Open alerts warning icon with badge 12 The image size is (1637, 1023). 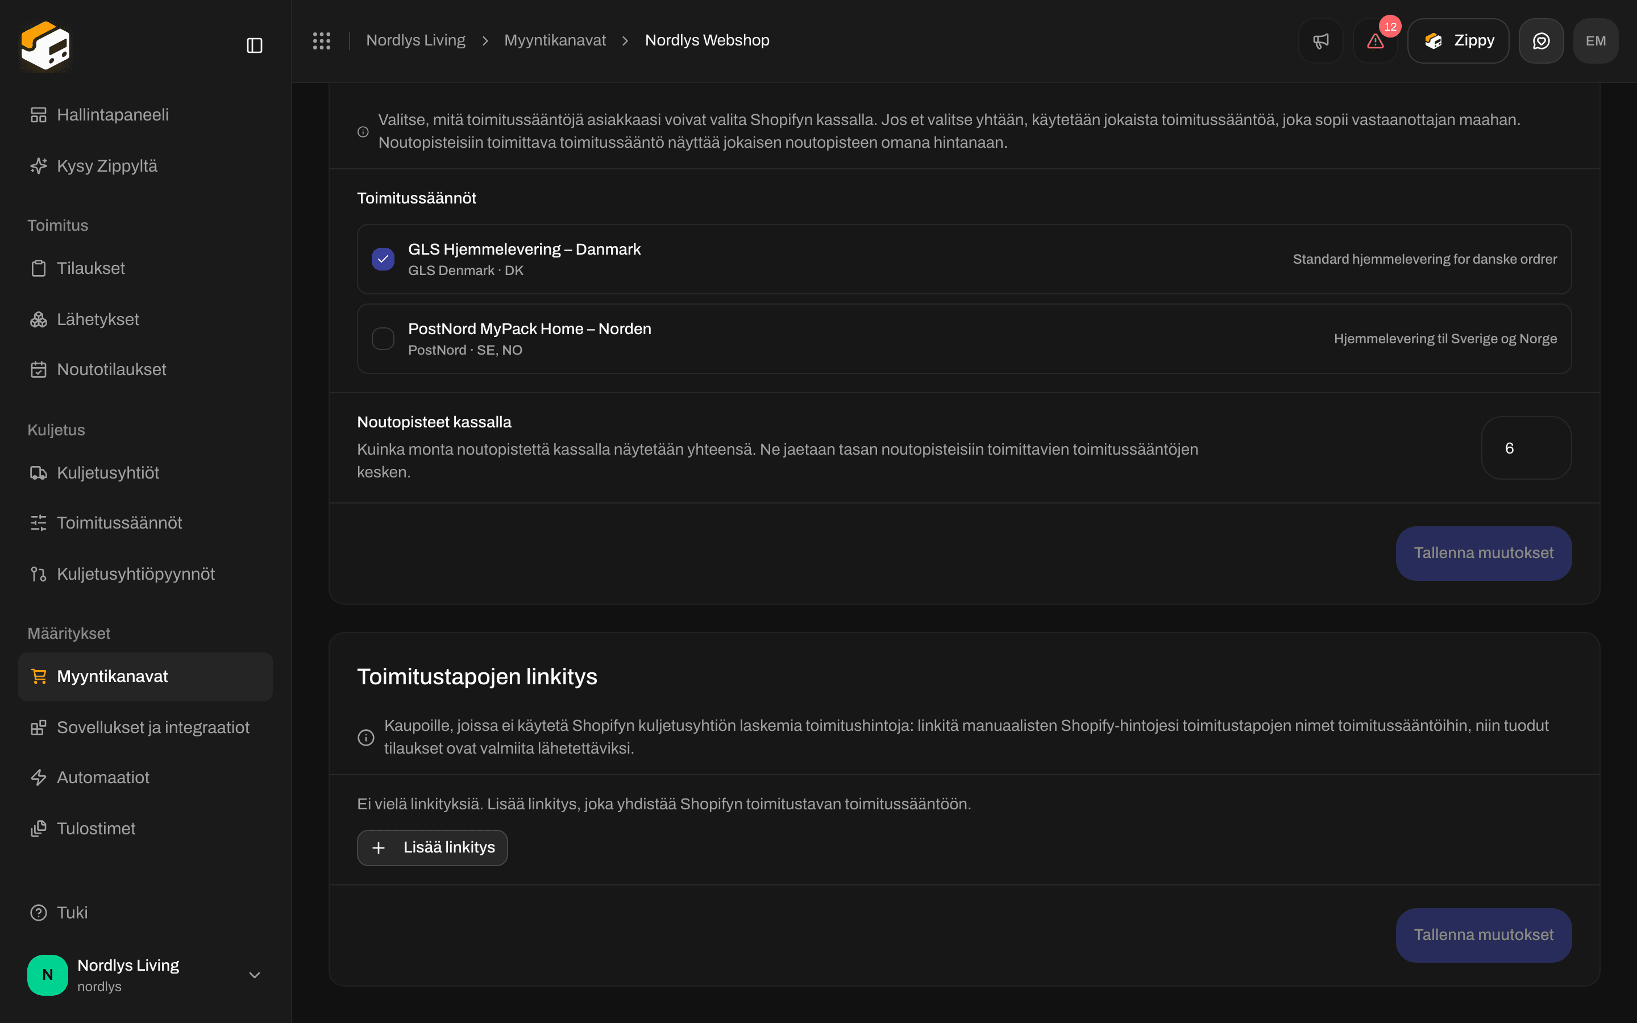pyautogui.click(x=1375, y=40)
